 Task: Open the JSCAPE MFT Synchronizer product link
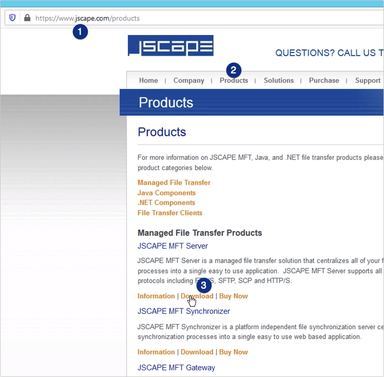pyautogui.click(x=183, y=311)
